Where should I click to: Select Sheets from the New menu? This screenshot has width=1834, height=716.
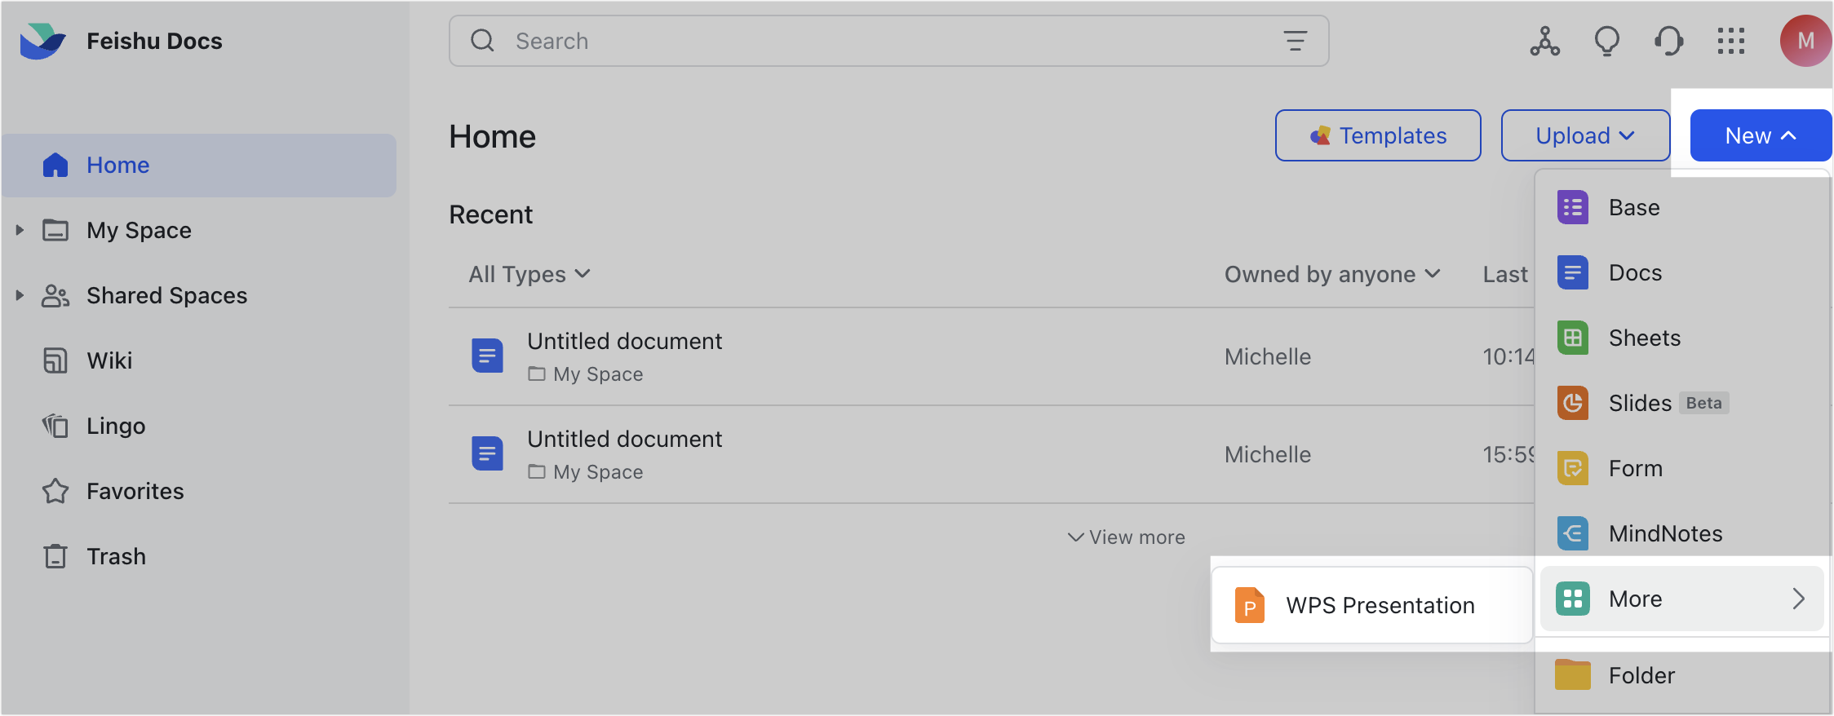[x=1681, y=338]
